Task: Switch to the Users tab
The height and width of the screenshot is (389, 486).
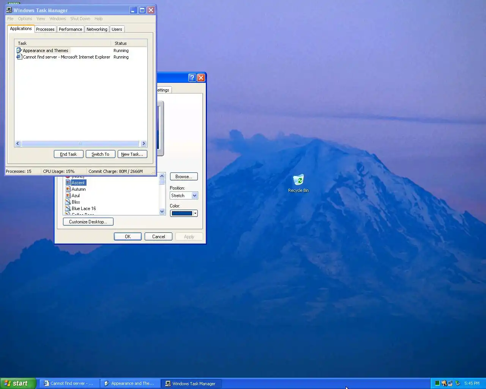Action: click(117, 29)
